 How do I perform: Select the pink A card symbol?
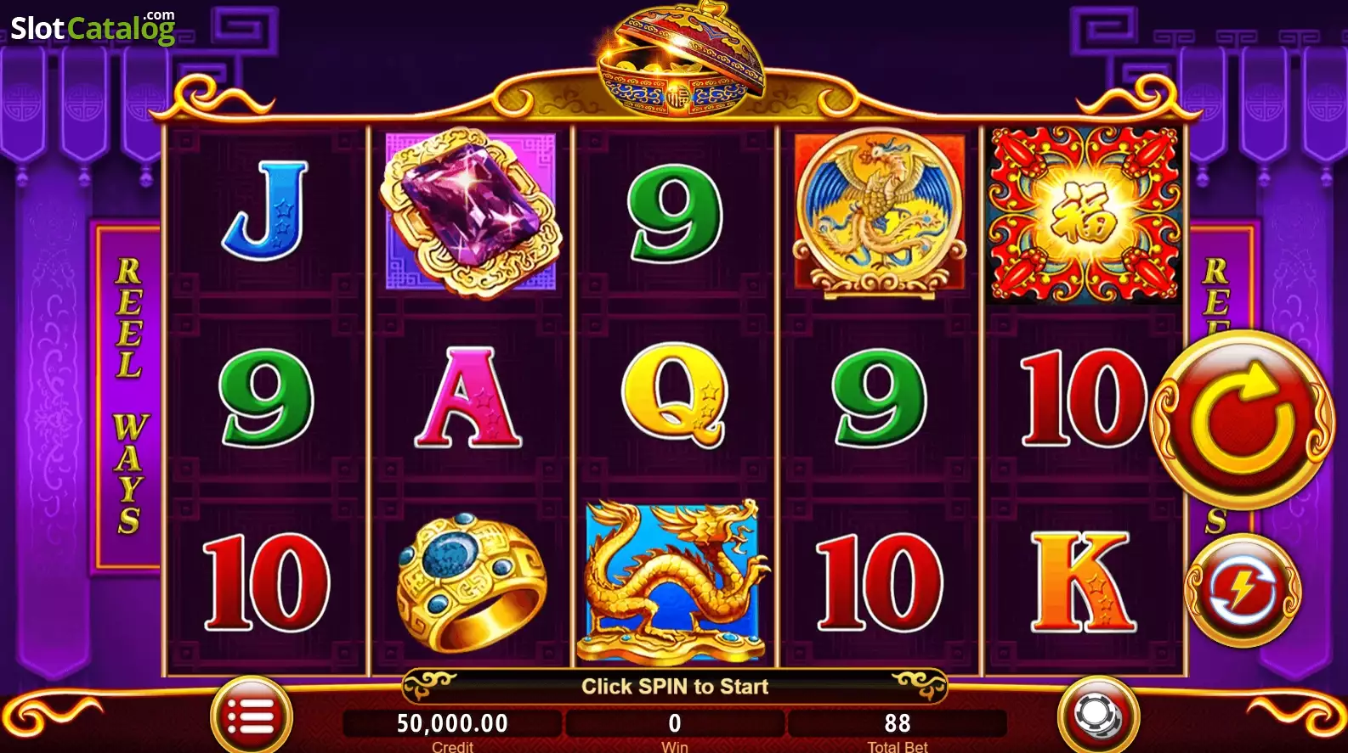click(469, 397)
